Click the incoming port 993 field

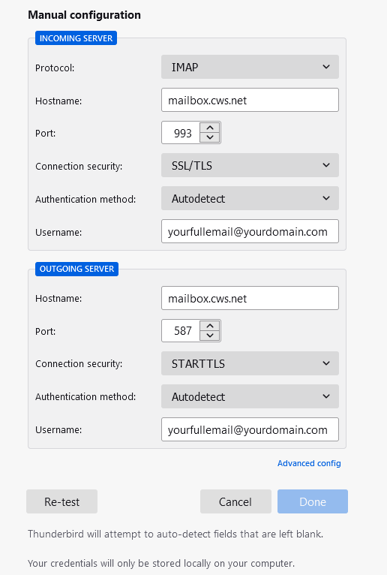pyautogui.click(x=181, y=133)
